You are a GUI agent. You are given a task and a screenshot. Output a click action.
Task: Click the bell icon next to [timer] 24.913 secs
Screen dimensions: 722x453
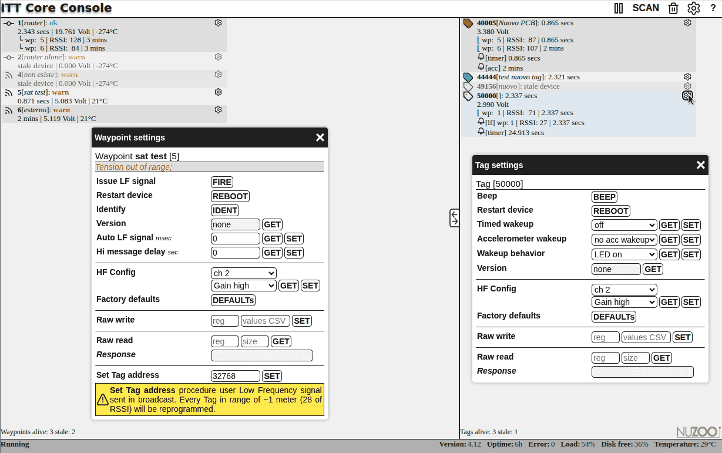[481, 132]
